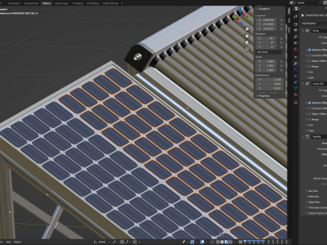Image resolution: width=327 pixels, height=245 pixels.
Task: Open the checkered Texture properties tab icon
Action: click(x=296, y=103)
